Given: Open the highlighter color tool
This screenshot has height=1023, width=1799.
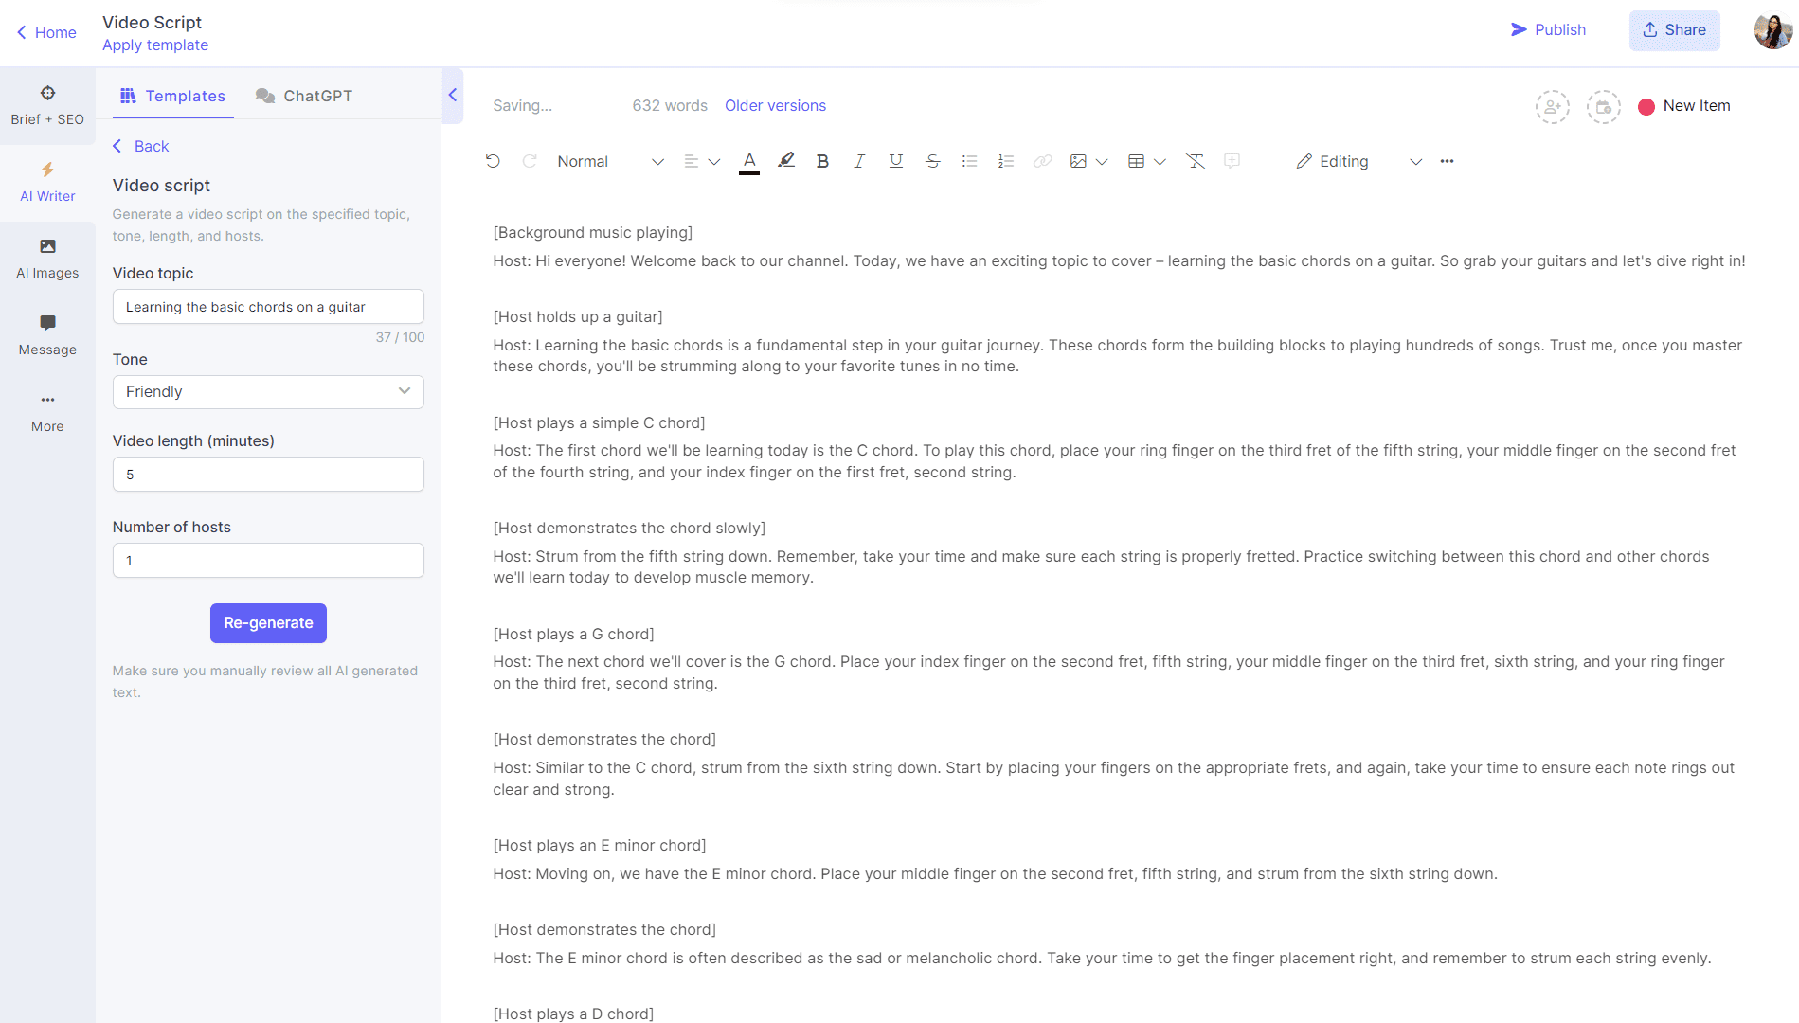Looking at the screenshot, I should tap(785, 161).
